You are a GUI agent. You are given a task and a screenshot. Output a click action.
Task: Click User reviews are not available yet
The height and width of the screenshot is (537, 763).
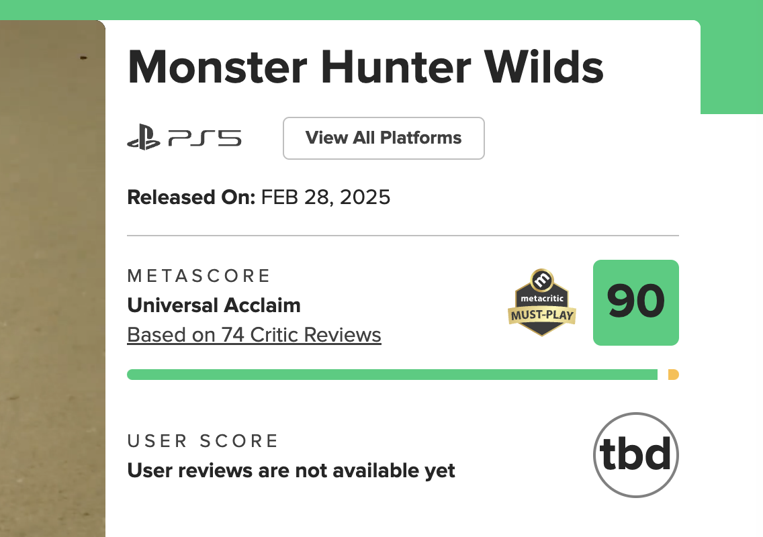click(291, 471)
